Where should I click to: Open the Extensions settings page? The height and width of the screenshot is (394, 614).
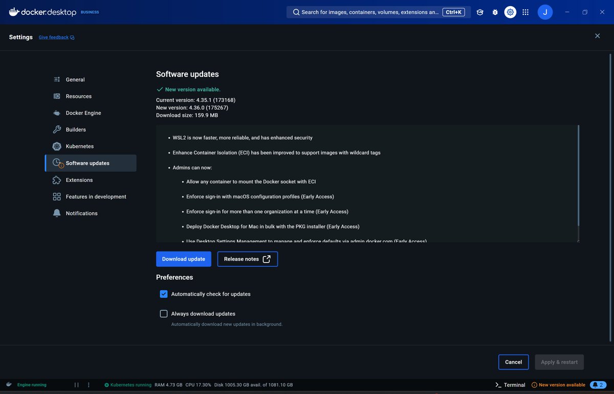click(91, 180)
